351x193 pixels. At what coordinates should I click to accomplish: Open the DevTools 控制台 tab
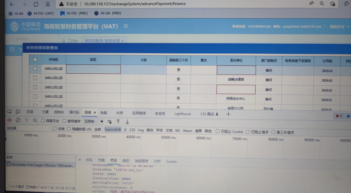[59, 112]
